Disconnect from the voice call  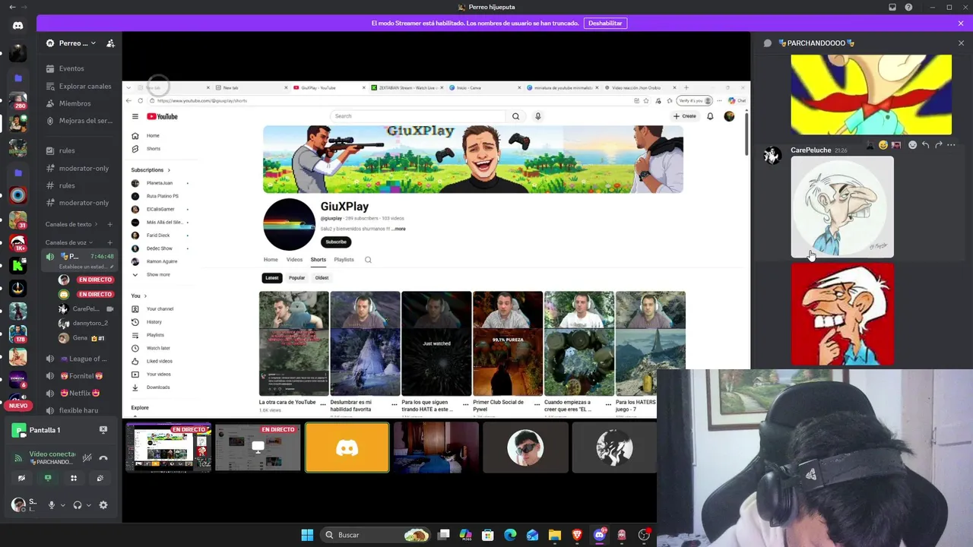pos(103,458)
